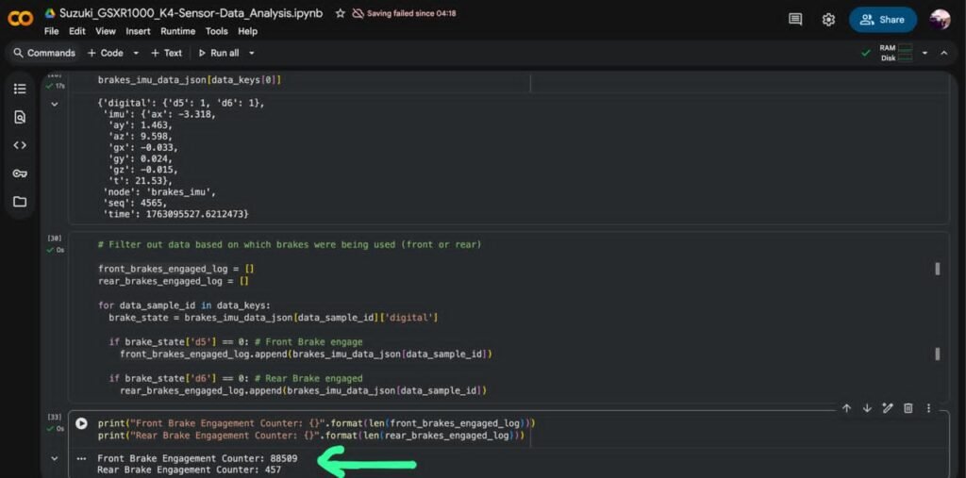Image resolution: width=966 pixels, height=478 pixels.
Task: Open the Files folder panel
Action: pyautogui.click(x=20, y=202)
